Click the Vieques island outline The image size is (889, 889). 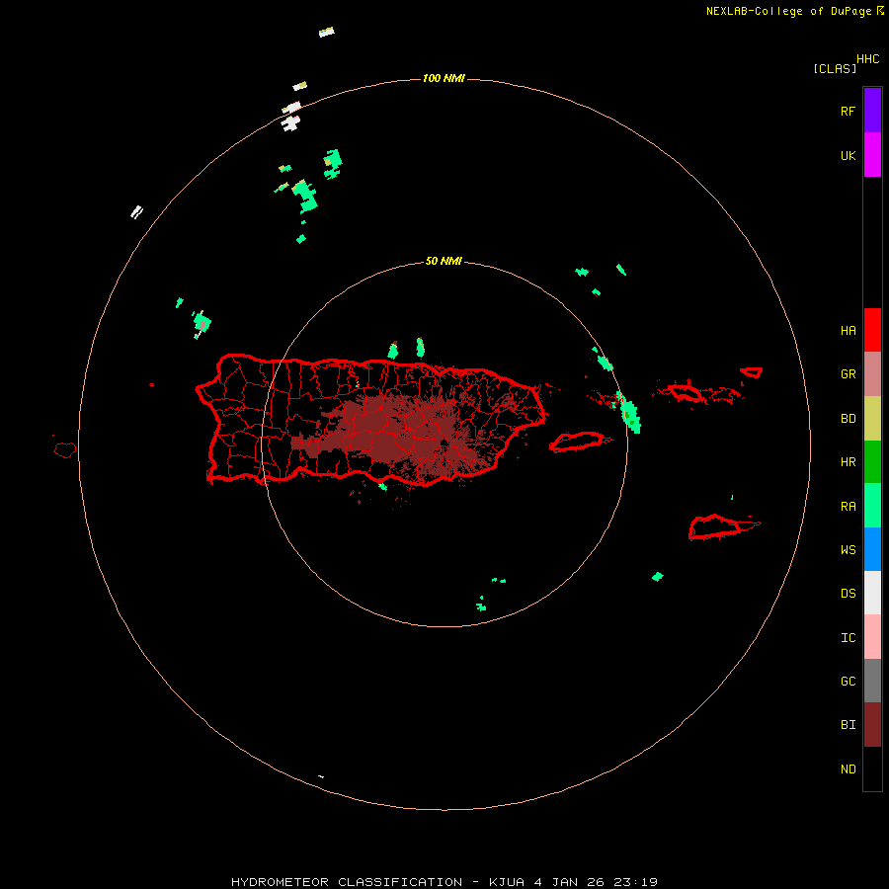click(577, 442)
